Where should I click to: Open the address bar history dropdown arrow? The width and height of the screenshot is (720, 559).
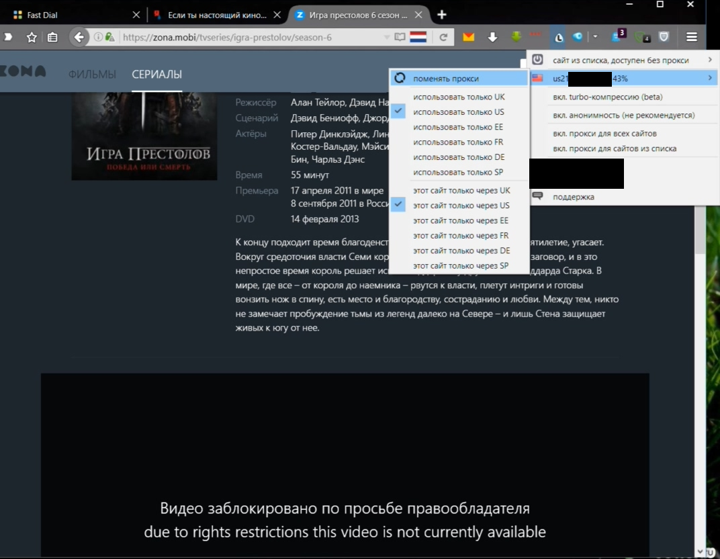(386, 37)
